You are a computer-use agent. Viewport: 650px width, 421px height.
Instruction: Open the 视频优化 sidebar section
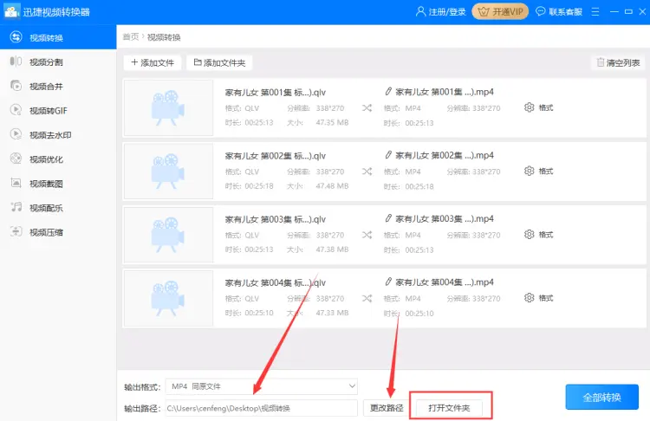click(x=58, y=159)
